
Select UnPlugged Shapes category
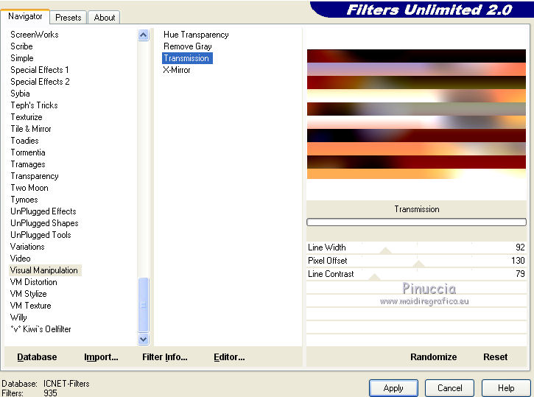[x=44, y=223]
